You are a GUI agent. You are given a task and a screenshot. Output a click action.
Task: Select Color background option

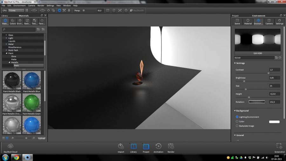[x=237, y=122]
